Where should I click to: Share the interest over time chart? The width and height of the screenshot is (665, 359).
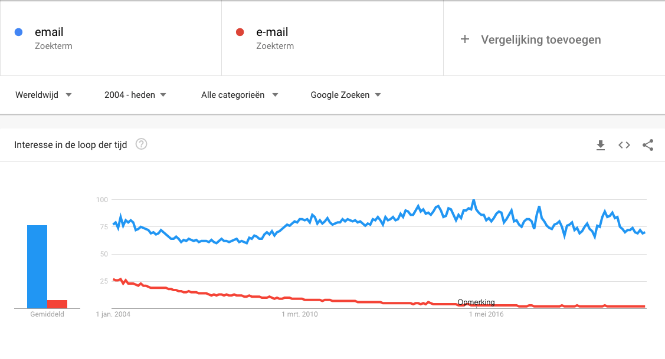click(648, 145)
